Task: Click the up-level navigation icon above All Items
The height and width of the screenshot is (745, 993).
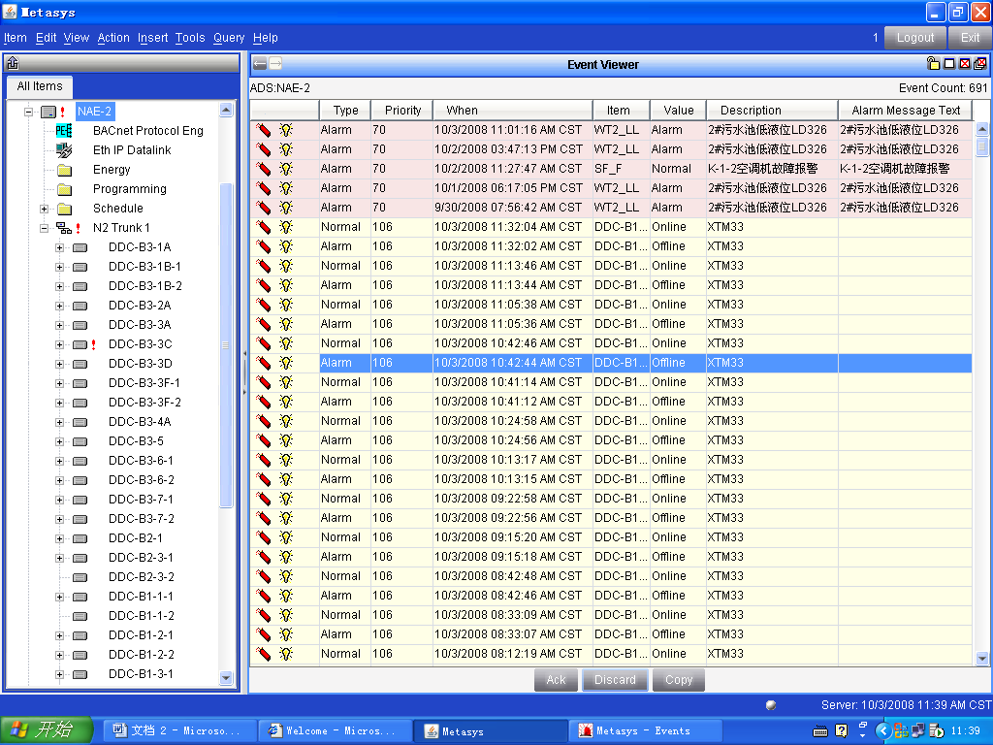Action: coord(13,64)
